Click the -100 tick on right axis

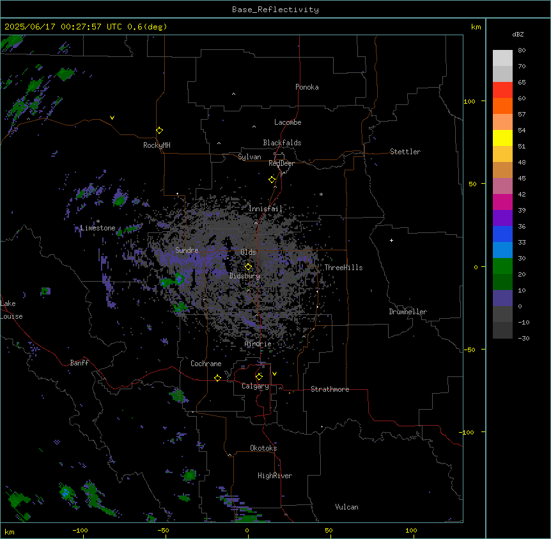[467, 432]
